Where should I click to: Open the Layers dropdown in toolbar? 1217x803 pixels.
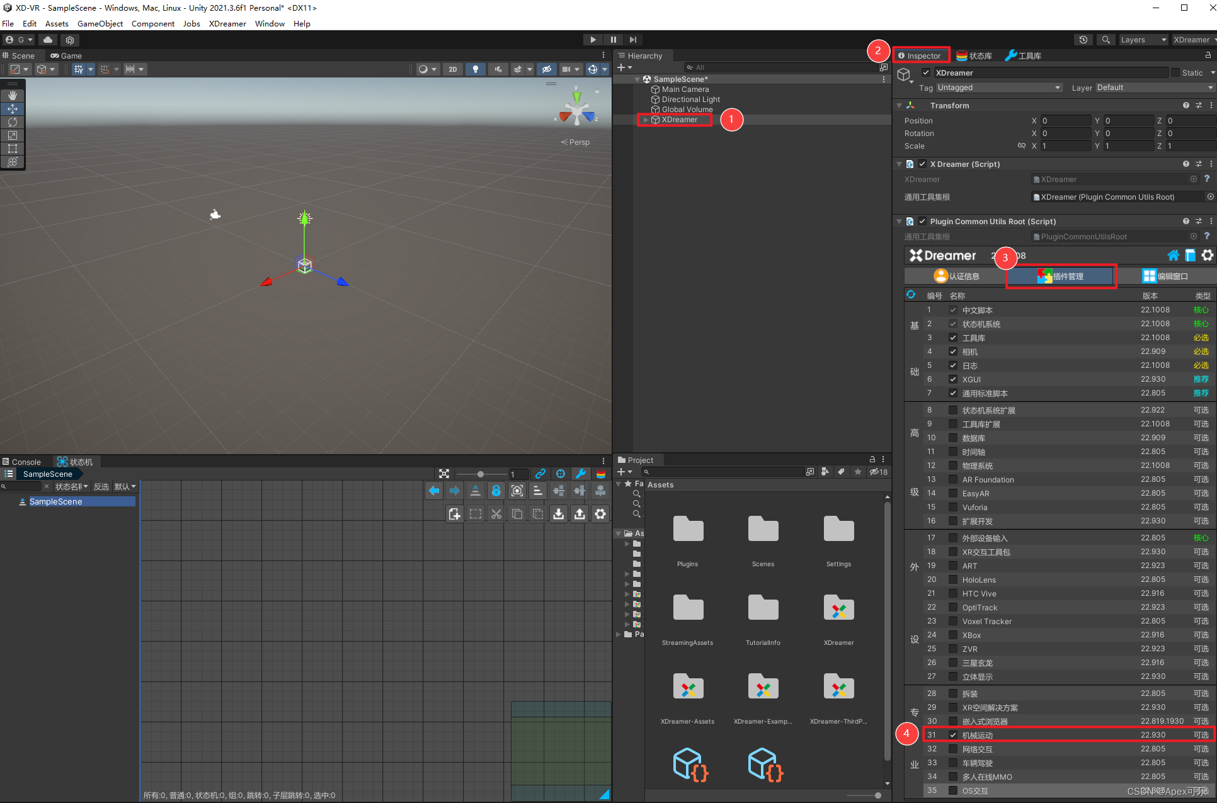pos(1143,40)
